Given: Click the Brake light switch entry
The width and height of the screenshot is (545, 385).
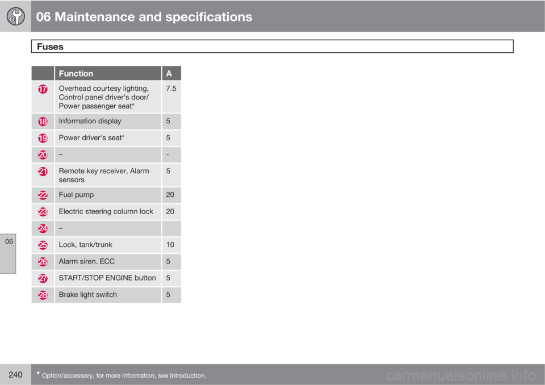Looking at the screenshot, I should pyautogui.click(x=87, y=295).
